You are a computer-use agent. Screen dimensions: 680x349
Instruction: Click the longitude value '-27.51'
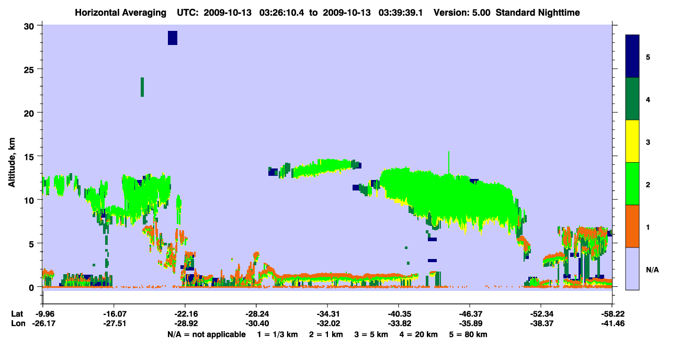tap(114, 324)
